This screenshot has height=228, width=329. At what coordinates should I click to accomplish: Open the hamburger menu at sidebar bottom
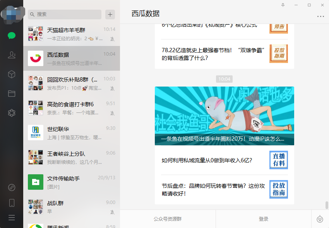pos(12,218)
